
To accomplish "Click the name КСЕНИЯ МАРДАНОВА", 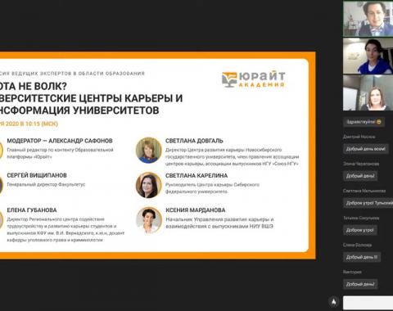I will pos(196,210).
